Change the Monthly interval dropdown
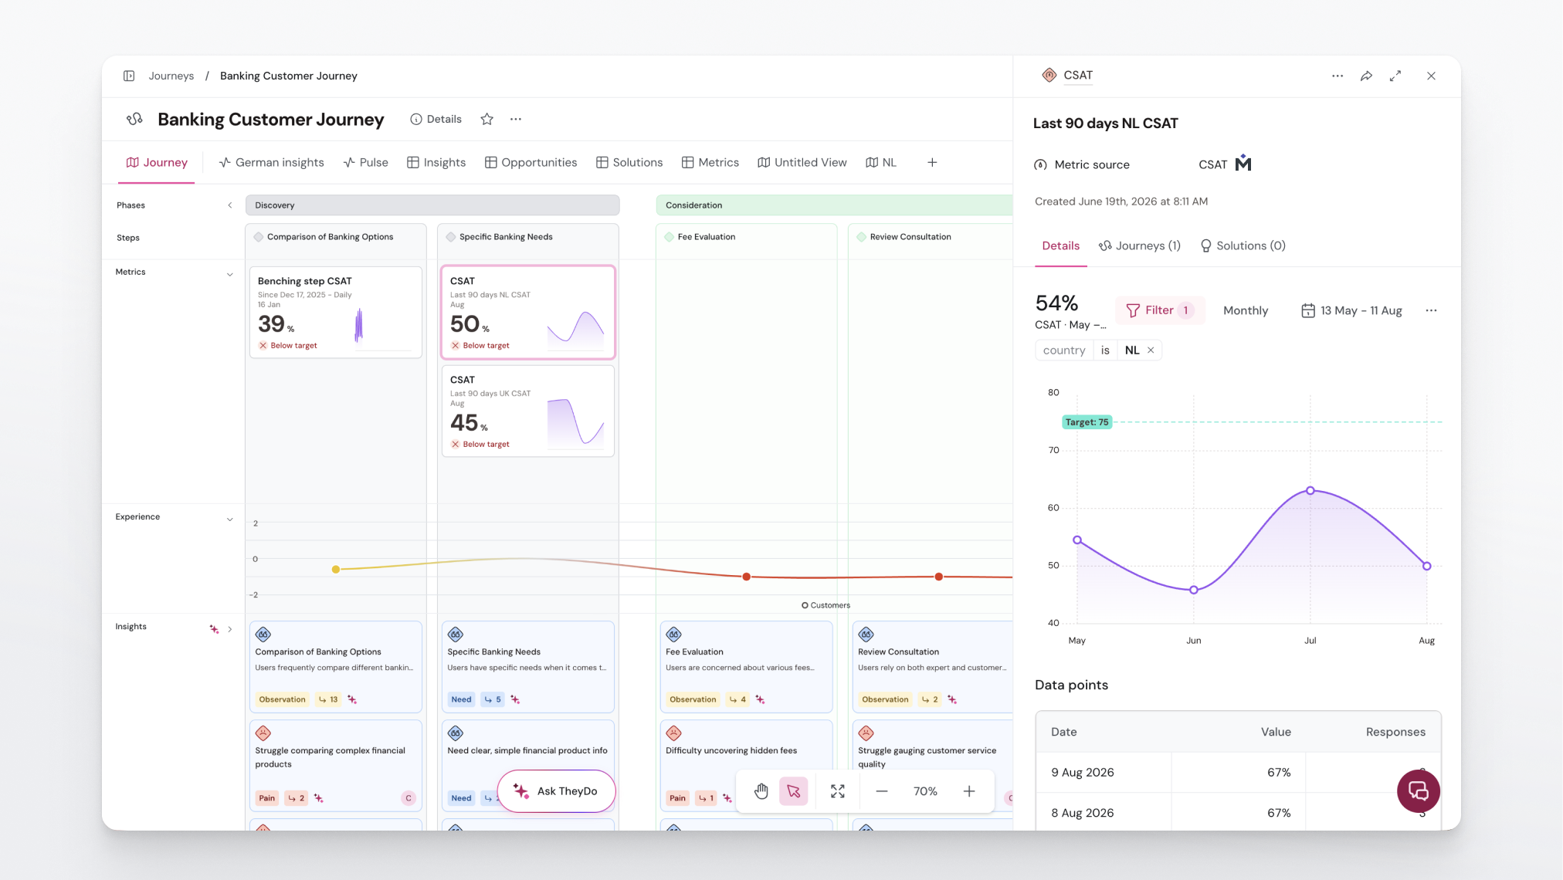This screenshot has width=1563, height=880. click(x=1246, y=310)
